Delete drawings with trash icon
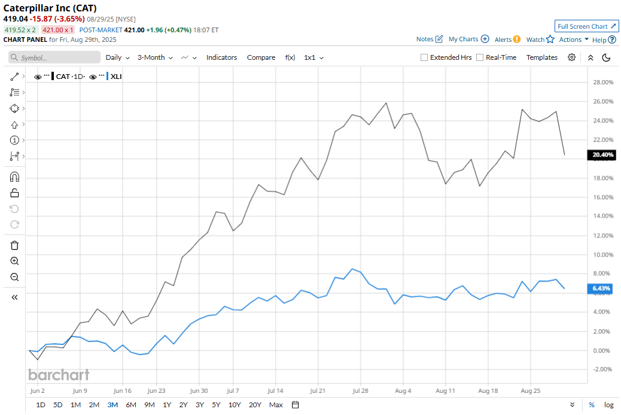The height and width of the screenshot is (415, 621). pyautogui.click(x=14, y=246)
